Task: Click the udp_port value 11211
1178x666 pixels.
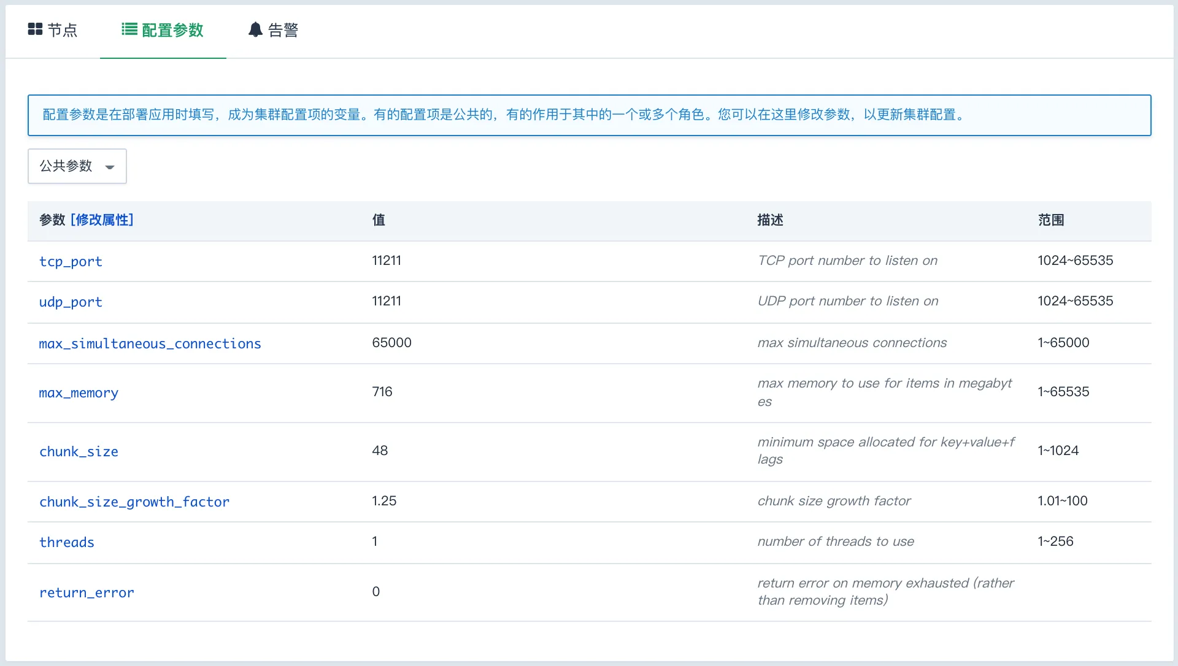Action: [x=387, y=300]
